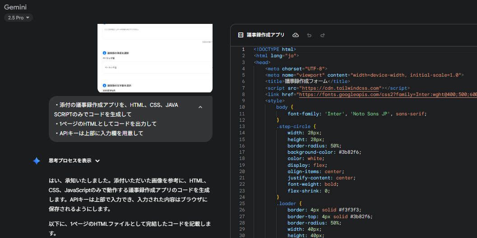The image size is (477, 238).
Task: Click line number 1 in code gutter
Action: [243, 50]
